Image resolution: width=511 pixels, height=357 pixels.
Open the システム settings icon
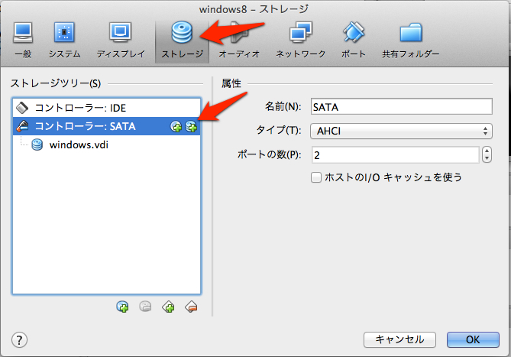point(64,32)
